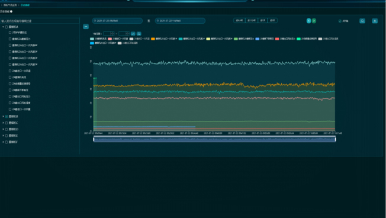
Task: Click the calendar icon in start time field
Action: click(95, 21)
